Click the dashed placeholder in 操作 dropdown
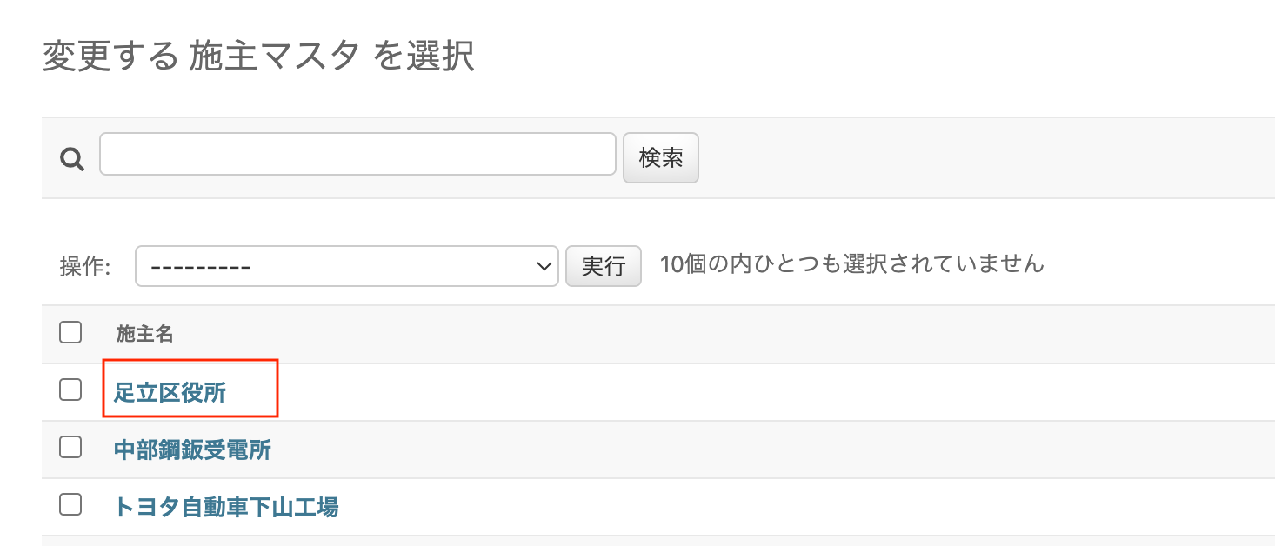 point(201,266)
